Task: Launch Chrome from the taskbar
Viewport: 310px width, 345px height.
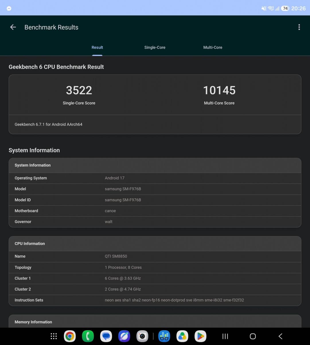Action: [x=70, y=336]
